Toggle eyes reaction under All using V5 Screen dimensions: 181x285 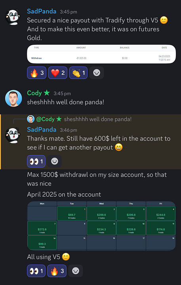coord(36,271)
